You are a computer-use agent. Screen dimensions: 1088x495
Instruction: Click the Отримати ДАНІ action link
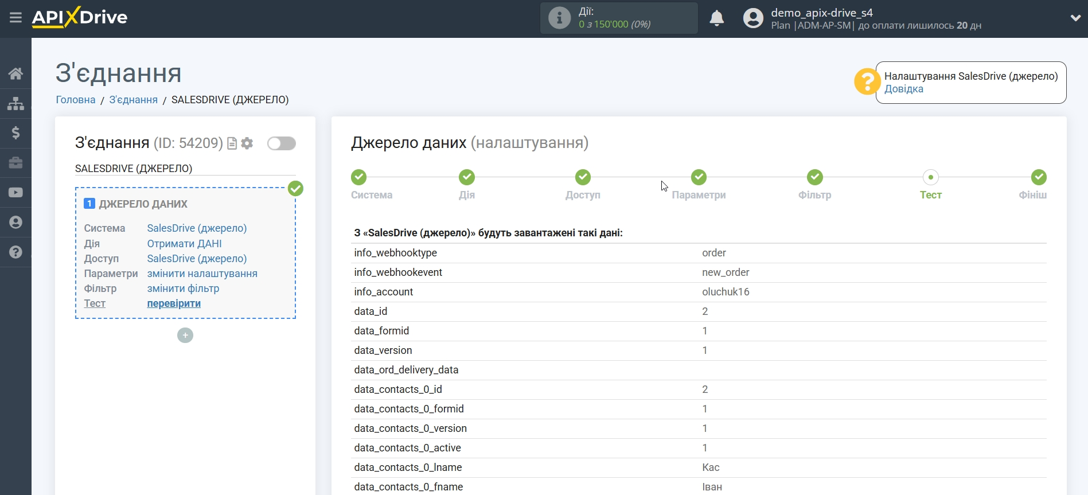point(184,244)
